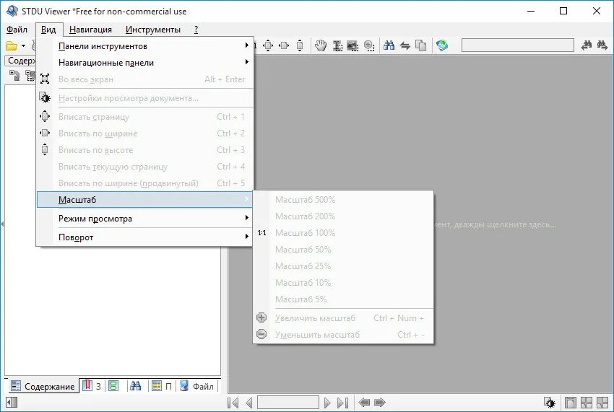The image size is (614, 412).
Task: Click toolbar Fit Height icon
Action: point(300,45)
